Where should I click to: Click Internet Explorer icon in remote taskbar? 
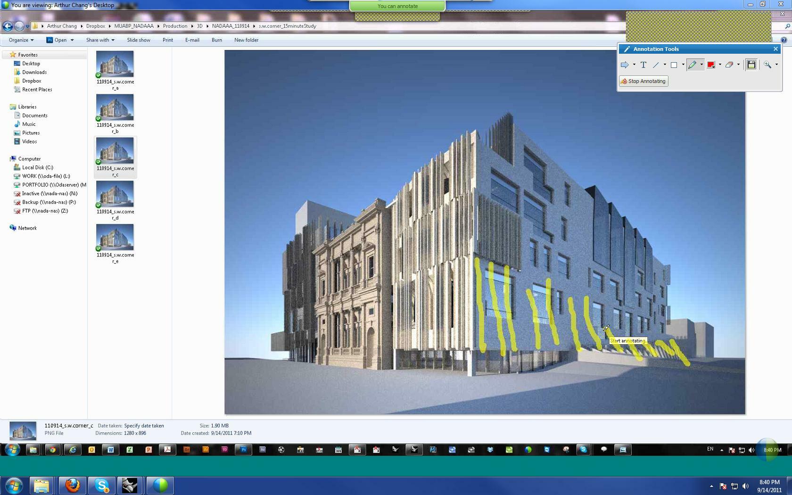73,450
